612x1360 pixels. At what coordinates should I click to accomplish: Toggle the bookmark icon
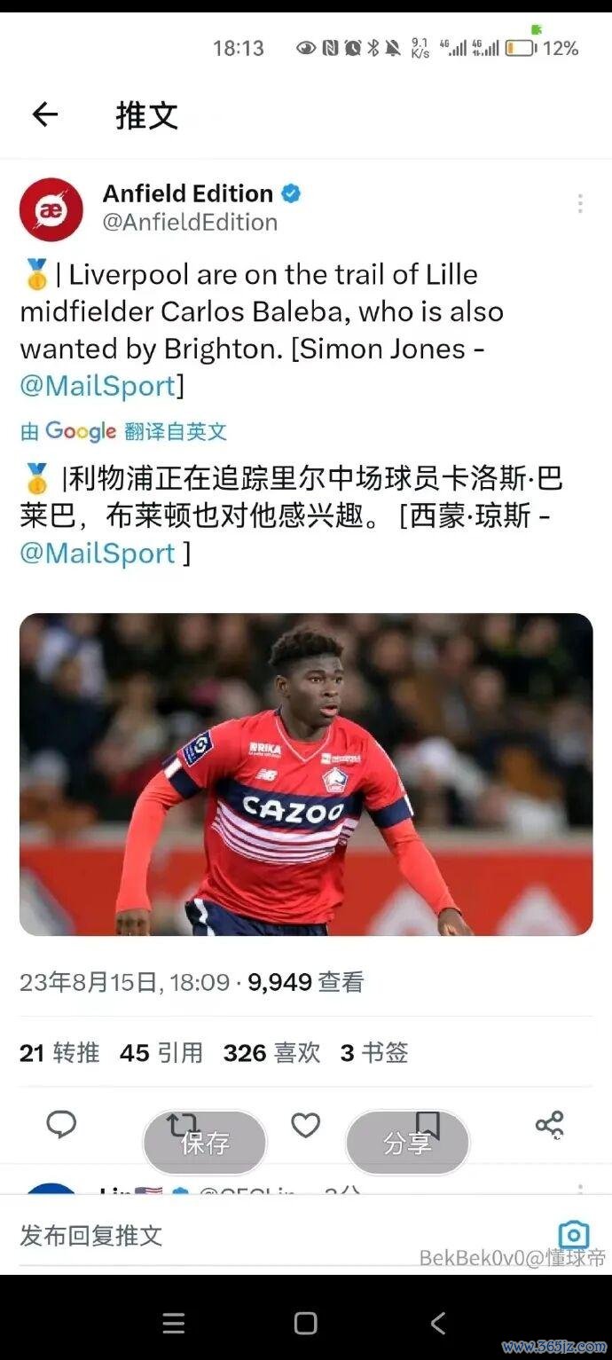(428, 1124)
